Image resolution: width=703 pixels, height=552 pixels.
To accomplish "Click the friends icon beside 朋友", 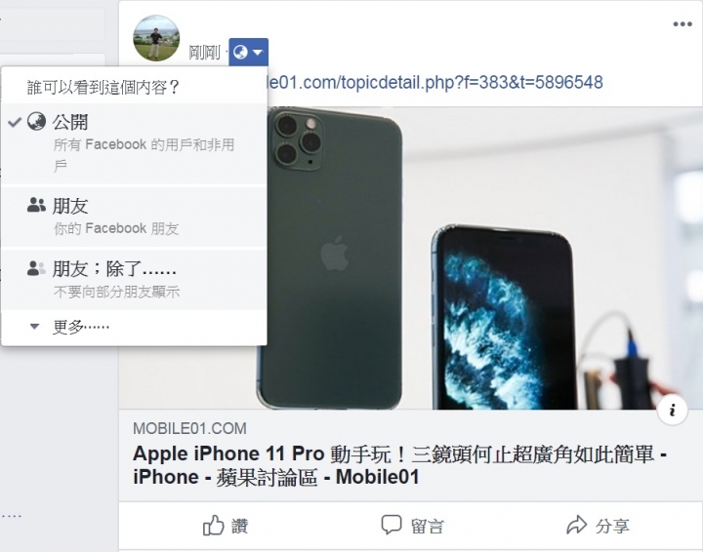I will coord(36,205).
